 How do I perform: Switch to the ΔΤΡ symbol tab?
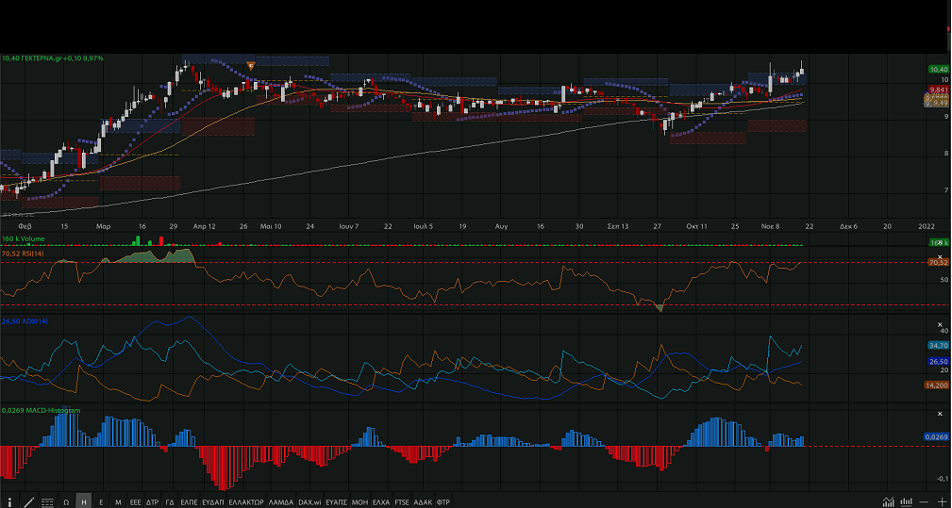[x=153, y=502]
